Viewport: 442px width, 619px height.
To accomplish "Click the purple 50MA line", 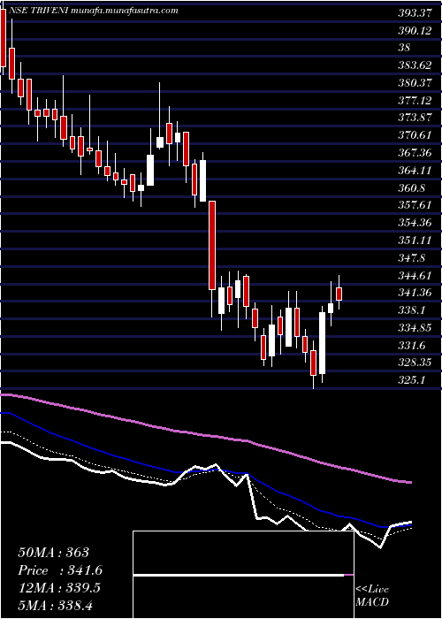I will [x=205, y=435].
